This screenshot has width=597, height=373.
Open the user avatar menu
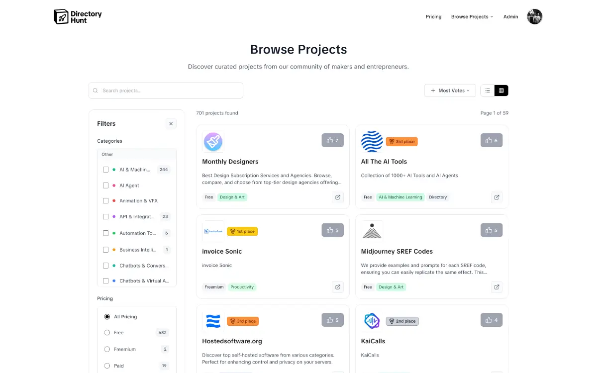534,16
